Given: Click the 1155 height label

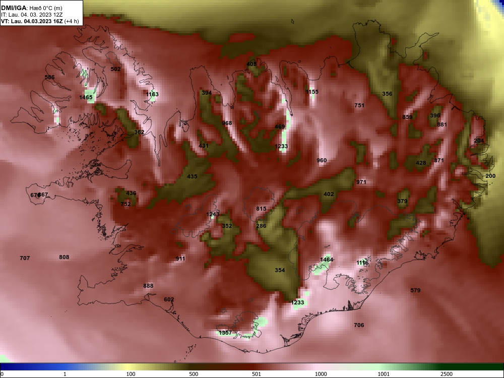Looking at the screenshot, I should pos(312,92).
